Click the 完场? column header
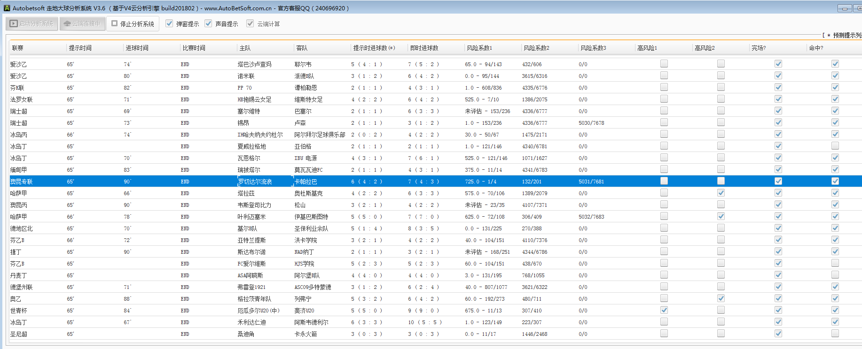Image resolution: width=862 pixels, height=349 pixels. point(758,48)
